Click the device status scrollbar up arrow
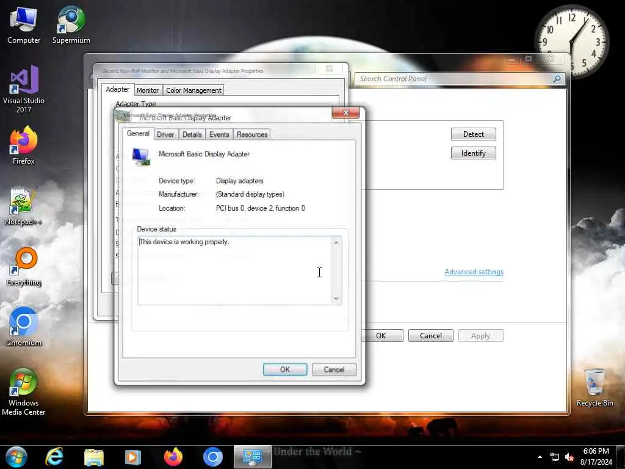 (336, 242)
